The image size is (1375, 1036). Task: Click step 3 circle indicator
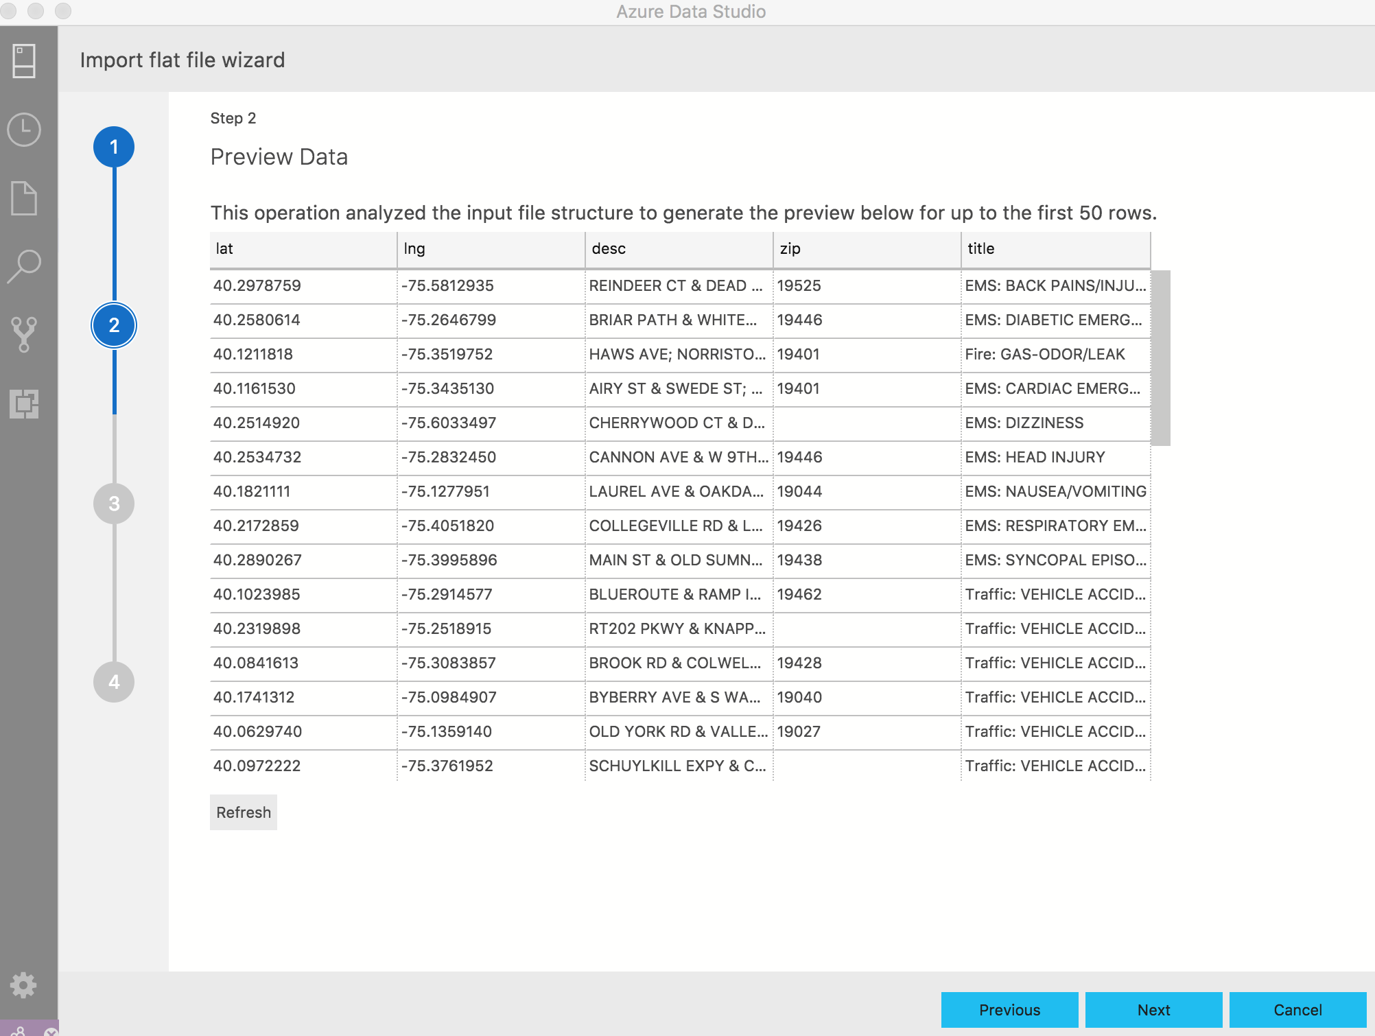114,503
